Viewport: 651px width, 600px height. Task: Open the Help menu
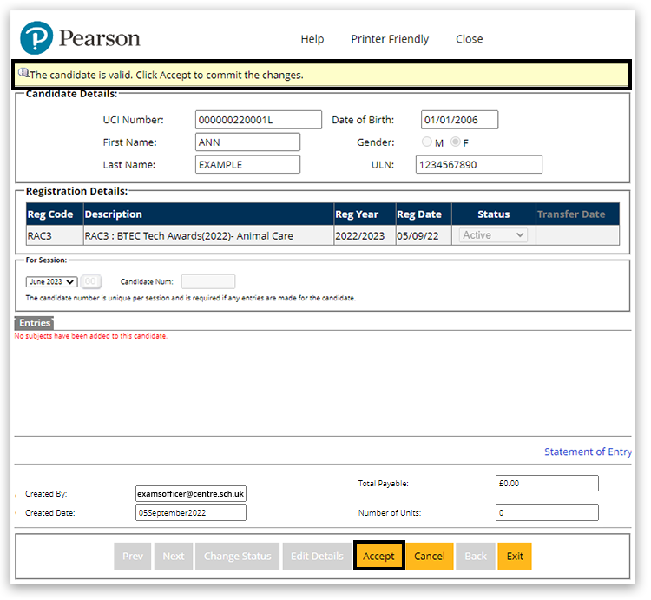(312, 39)
